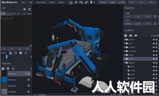
Task: Click Center Origin target icon
Action: coord(155,24)
